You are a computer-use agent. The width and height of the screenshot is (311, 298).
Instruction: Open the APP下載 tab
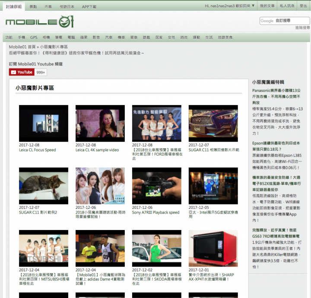[89, 7]
